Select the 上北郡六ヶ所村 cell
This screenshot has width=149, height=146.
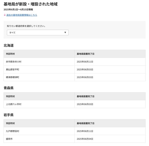39,104
